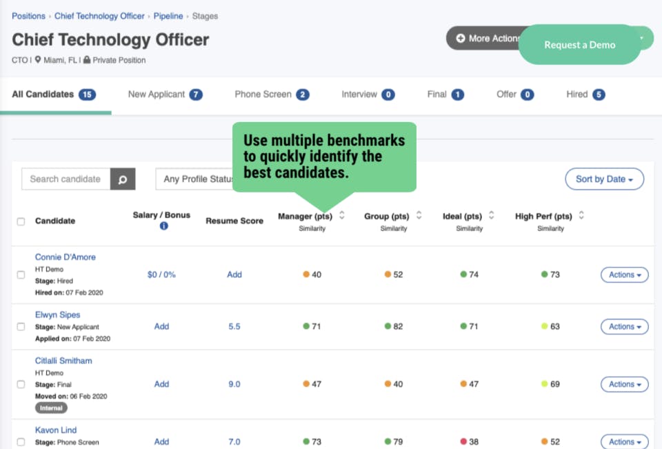Sort by Group (pts) arrows icon
662x449 pixels.
click(419, 215)
